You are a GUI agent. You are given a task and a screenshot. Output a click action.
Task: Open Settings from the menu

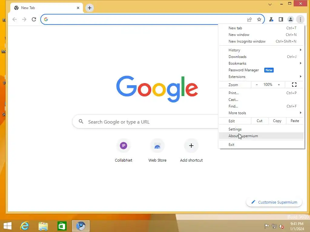261,129
